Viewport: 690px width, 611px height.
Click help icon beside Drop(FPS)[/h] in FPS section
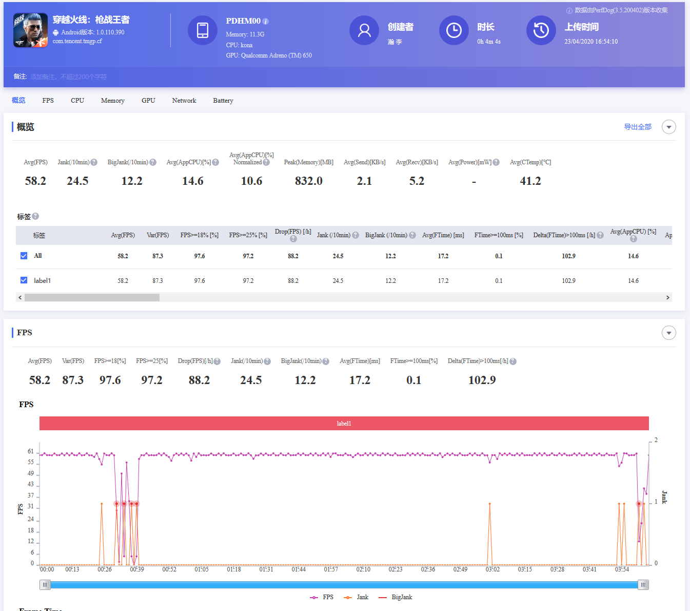(217, 361)
